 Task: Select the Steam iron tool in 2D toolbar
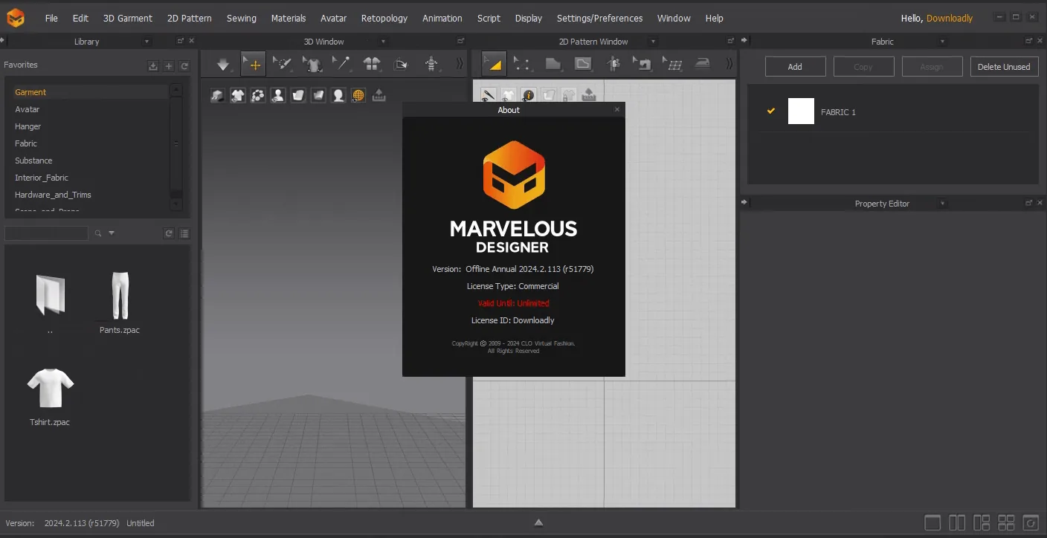[701, 65]
